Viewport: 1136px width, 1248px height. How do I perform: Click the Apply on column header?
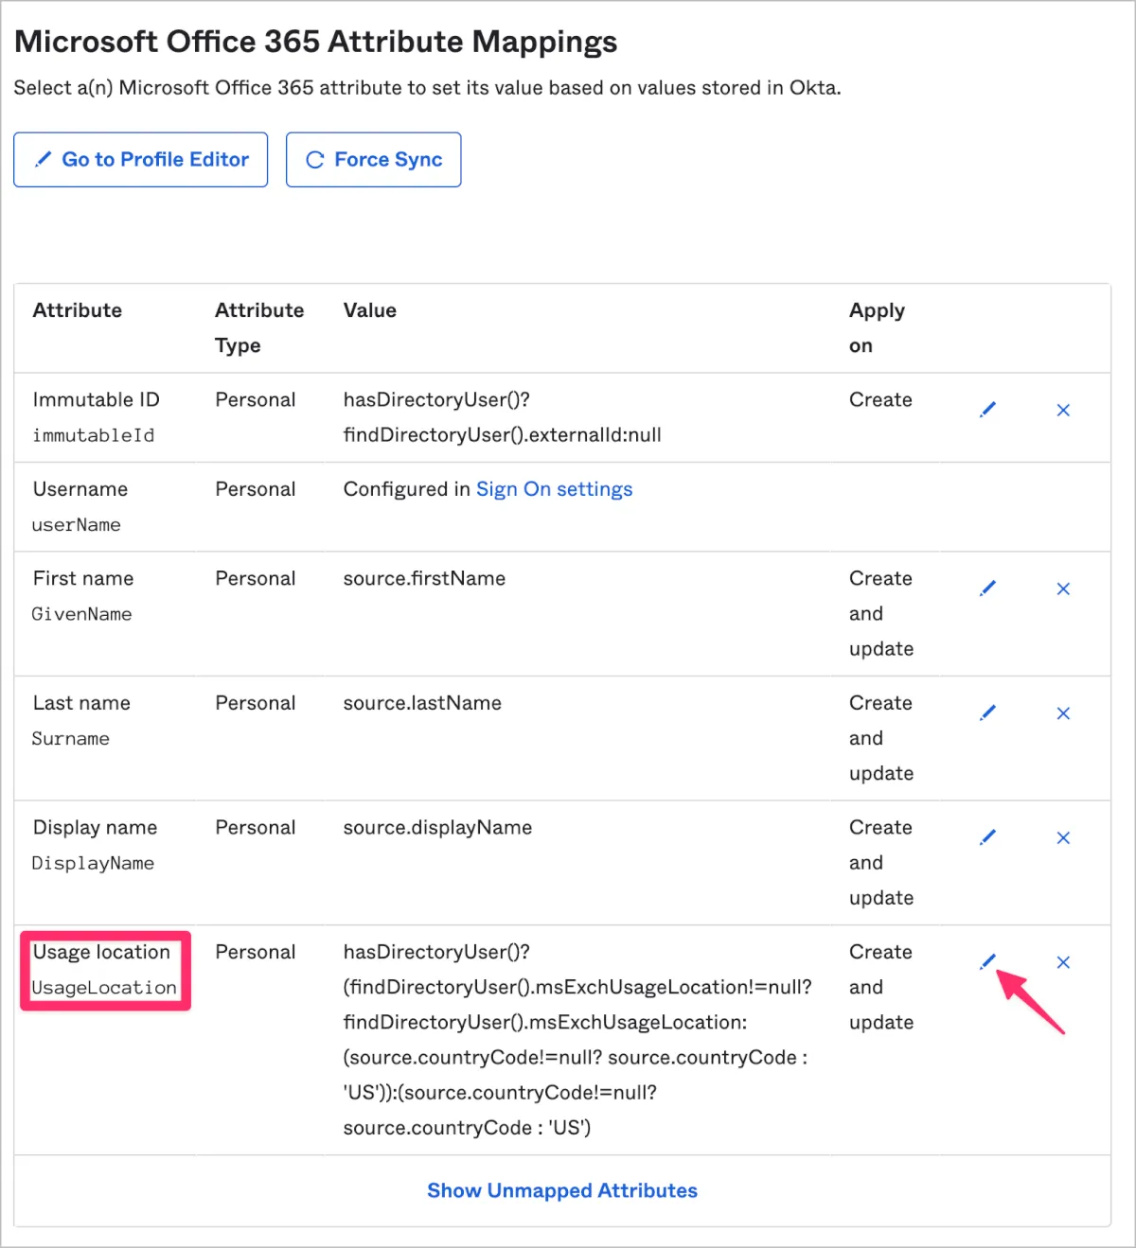coord(876,327)
